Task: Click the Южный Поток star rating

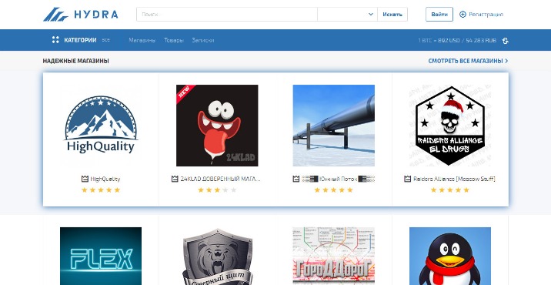Action: pos(333,190)
